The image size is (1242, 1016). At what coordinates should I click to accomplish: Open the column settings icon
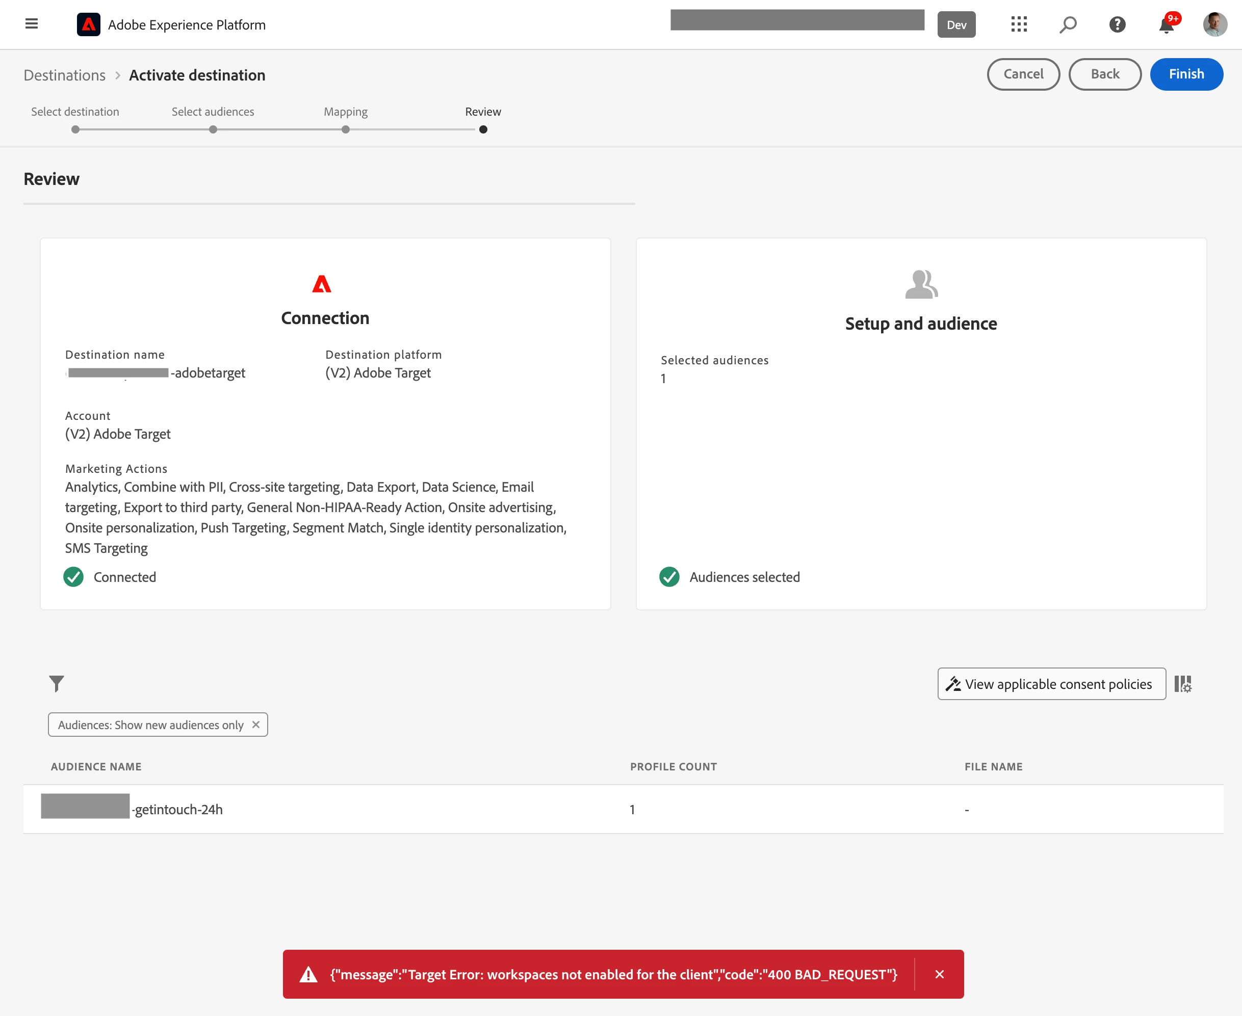pyautogui.click(x=1182, y=684)
